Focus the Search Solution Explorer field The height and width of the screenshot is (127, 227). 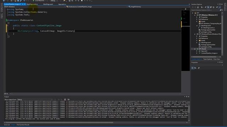click(x=205, y=10)
